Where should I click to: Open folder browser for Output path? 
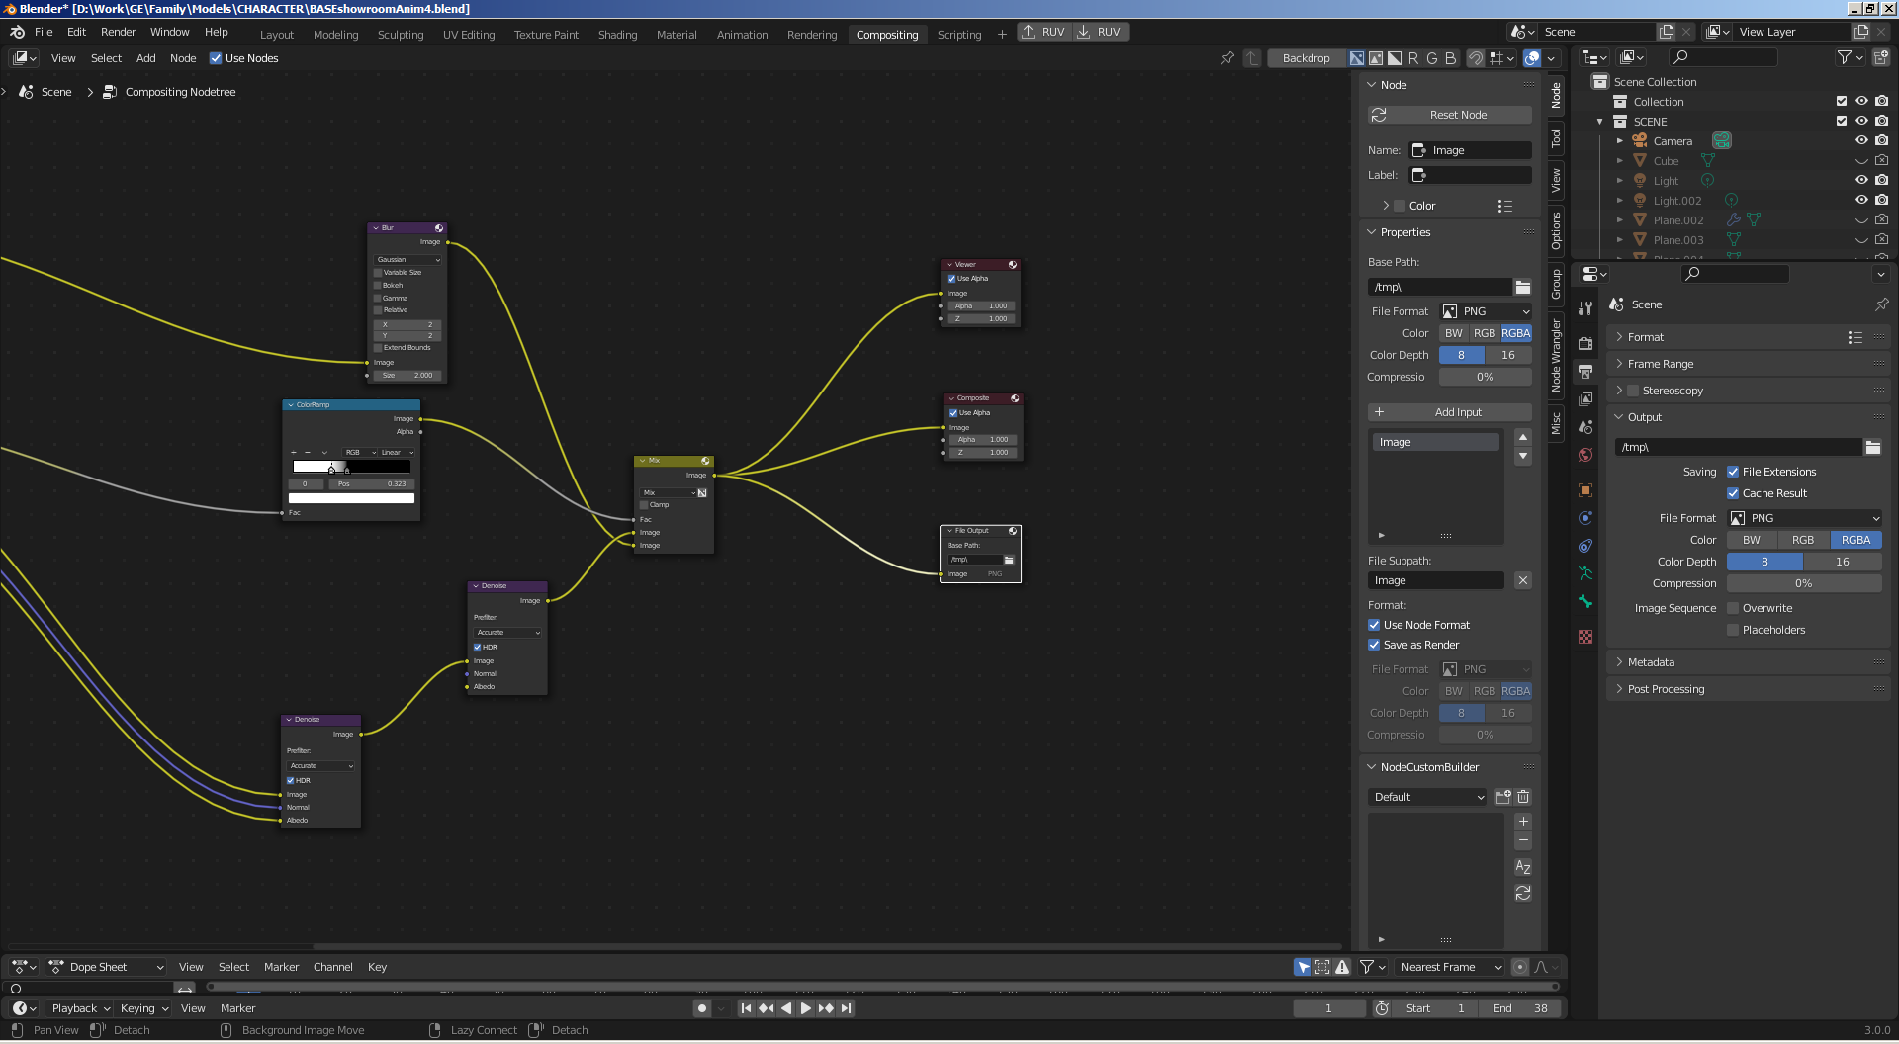click(1873, 447)
